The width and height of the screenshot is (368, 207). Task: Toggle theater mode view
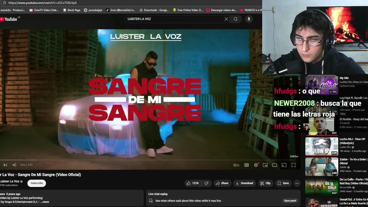(x=275, y=165)
